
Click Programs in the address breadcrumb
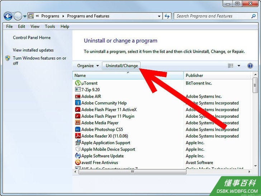(50, 16)
